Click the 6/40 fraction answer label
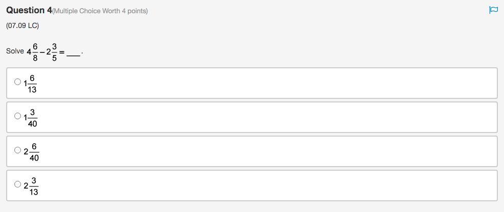This screenshot has height=212, width=504. pyautogui.click(x=31, y=151)
